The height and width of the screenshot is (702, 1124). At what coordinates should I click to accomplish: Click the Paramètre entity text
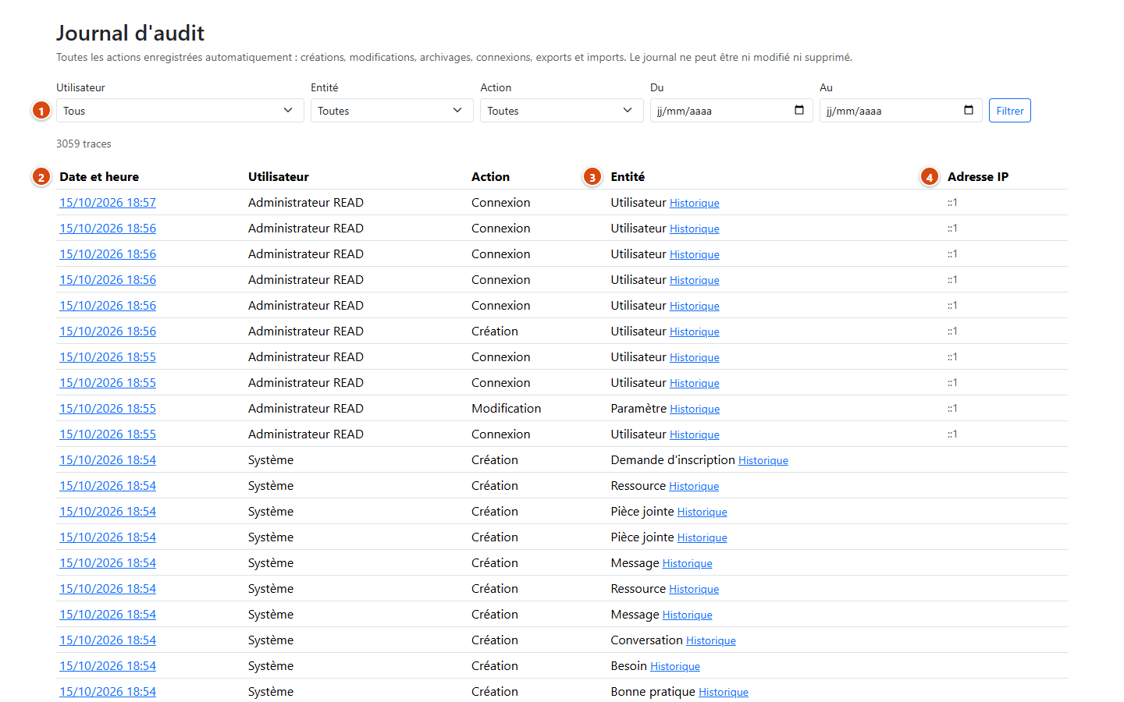pyautogui.click(x=638, y=409)
